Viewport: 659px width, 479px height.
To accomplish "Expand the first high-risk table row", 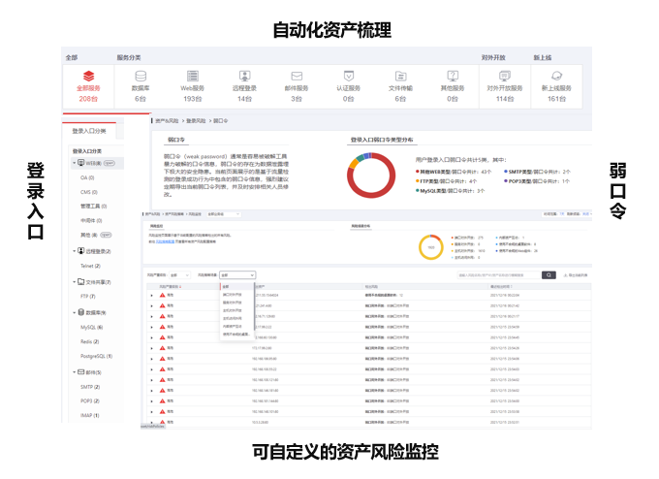I will coord(151,294).
